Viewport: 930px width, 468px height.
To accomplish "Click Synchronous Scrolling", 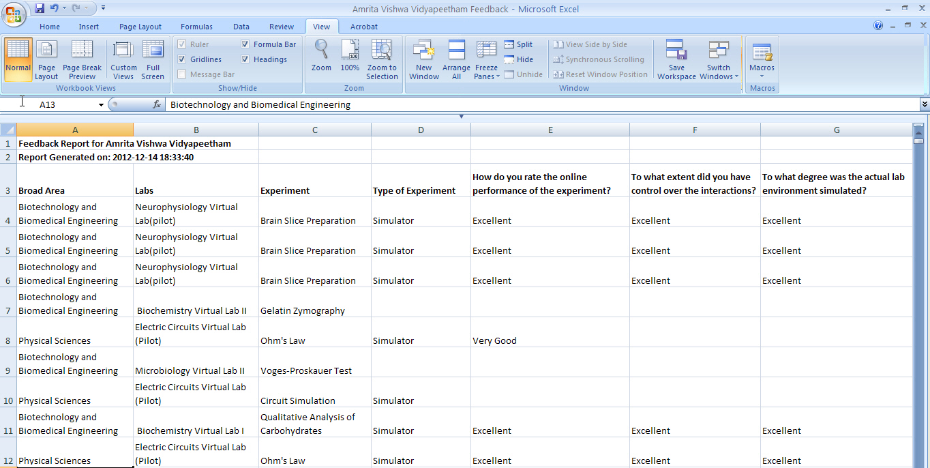I will click(x=599, y=59).
